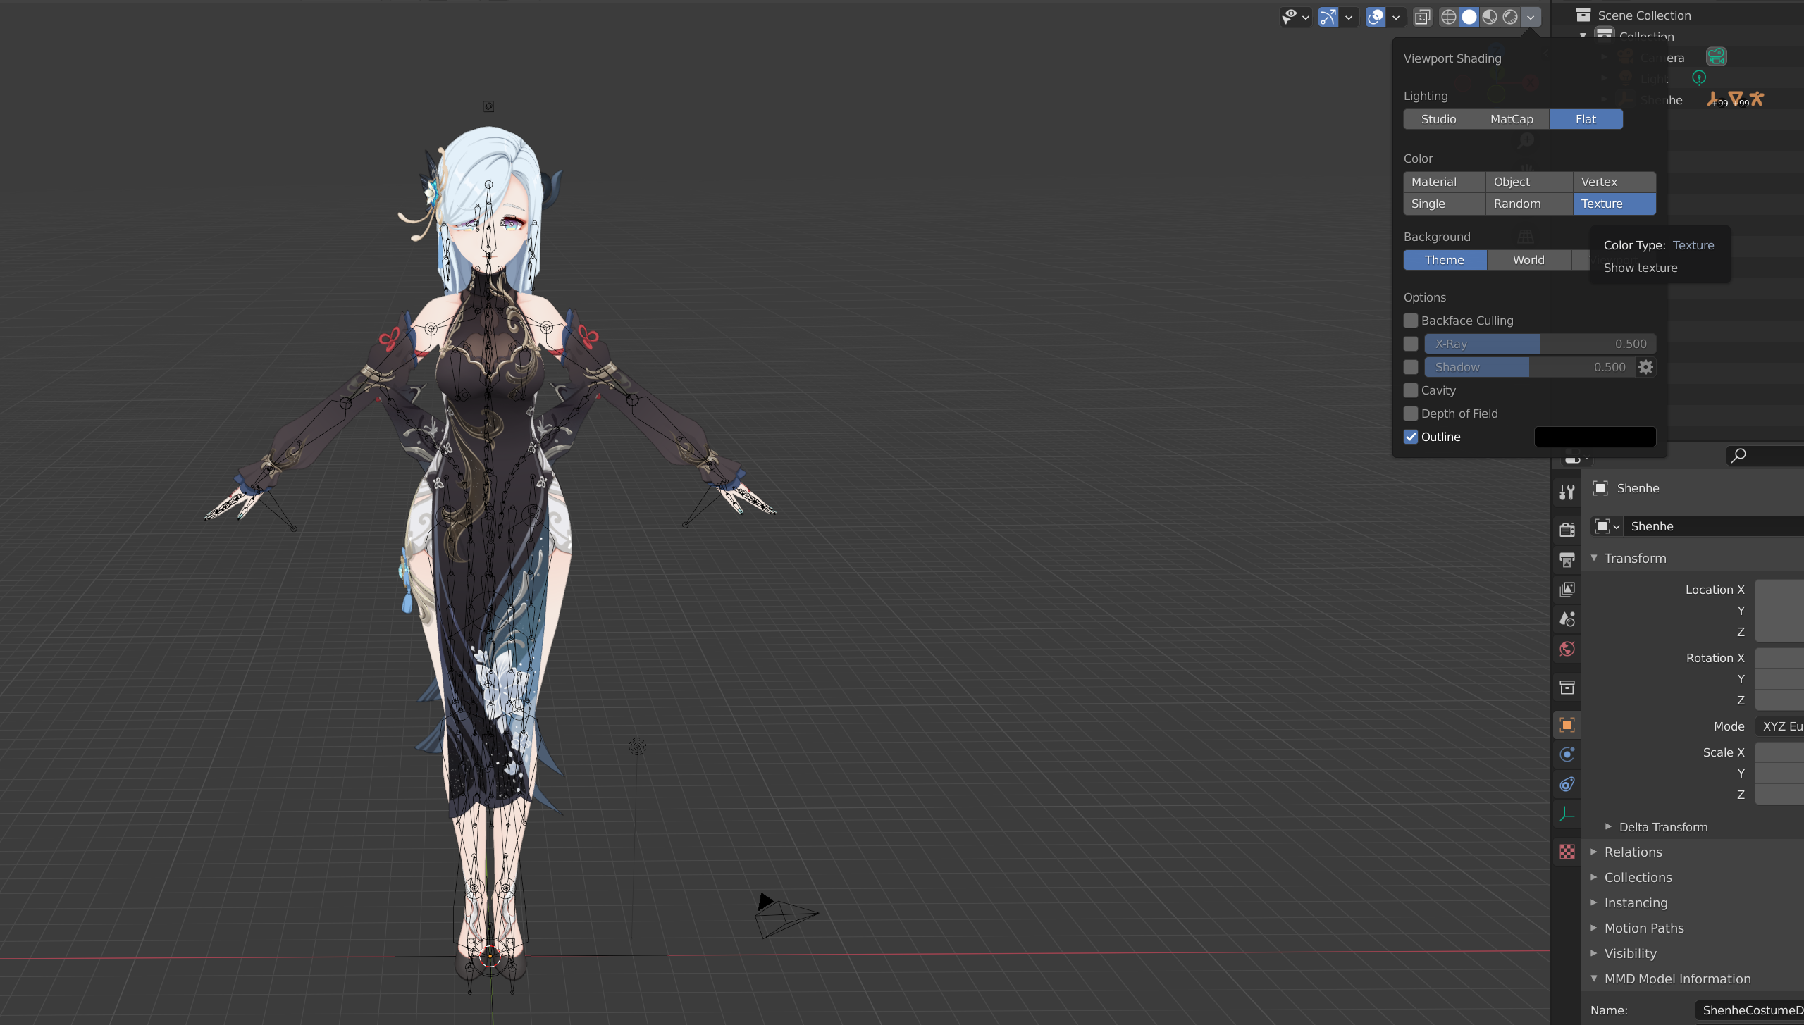
Task: Open the World properties tab
Action: 1567,649
